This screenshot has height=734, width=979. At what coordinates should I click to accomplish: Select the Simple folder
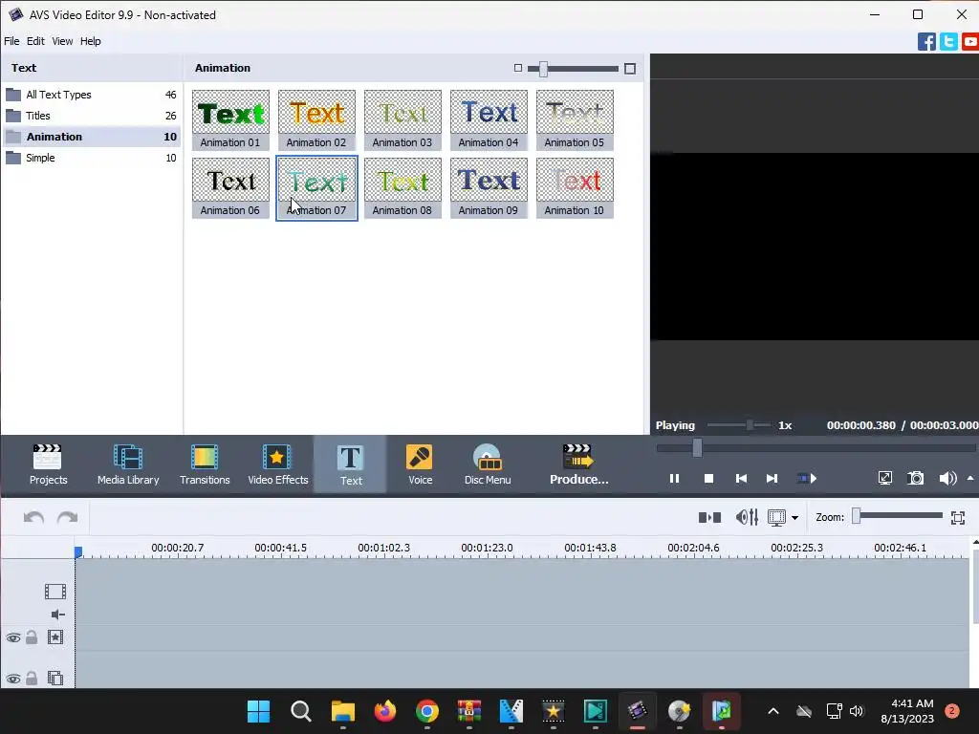coord(91,158)
